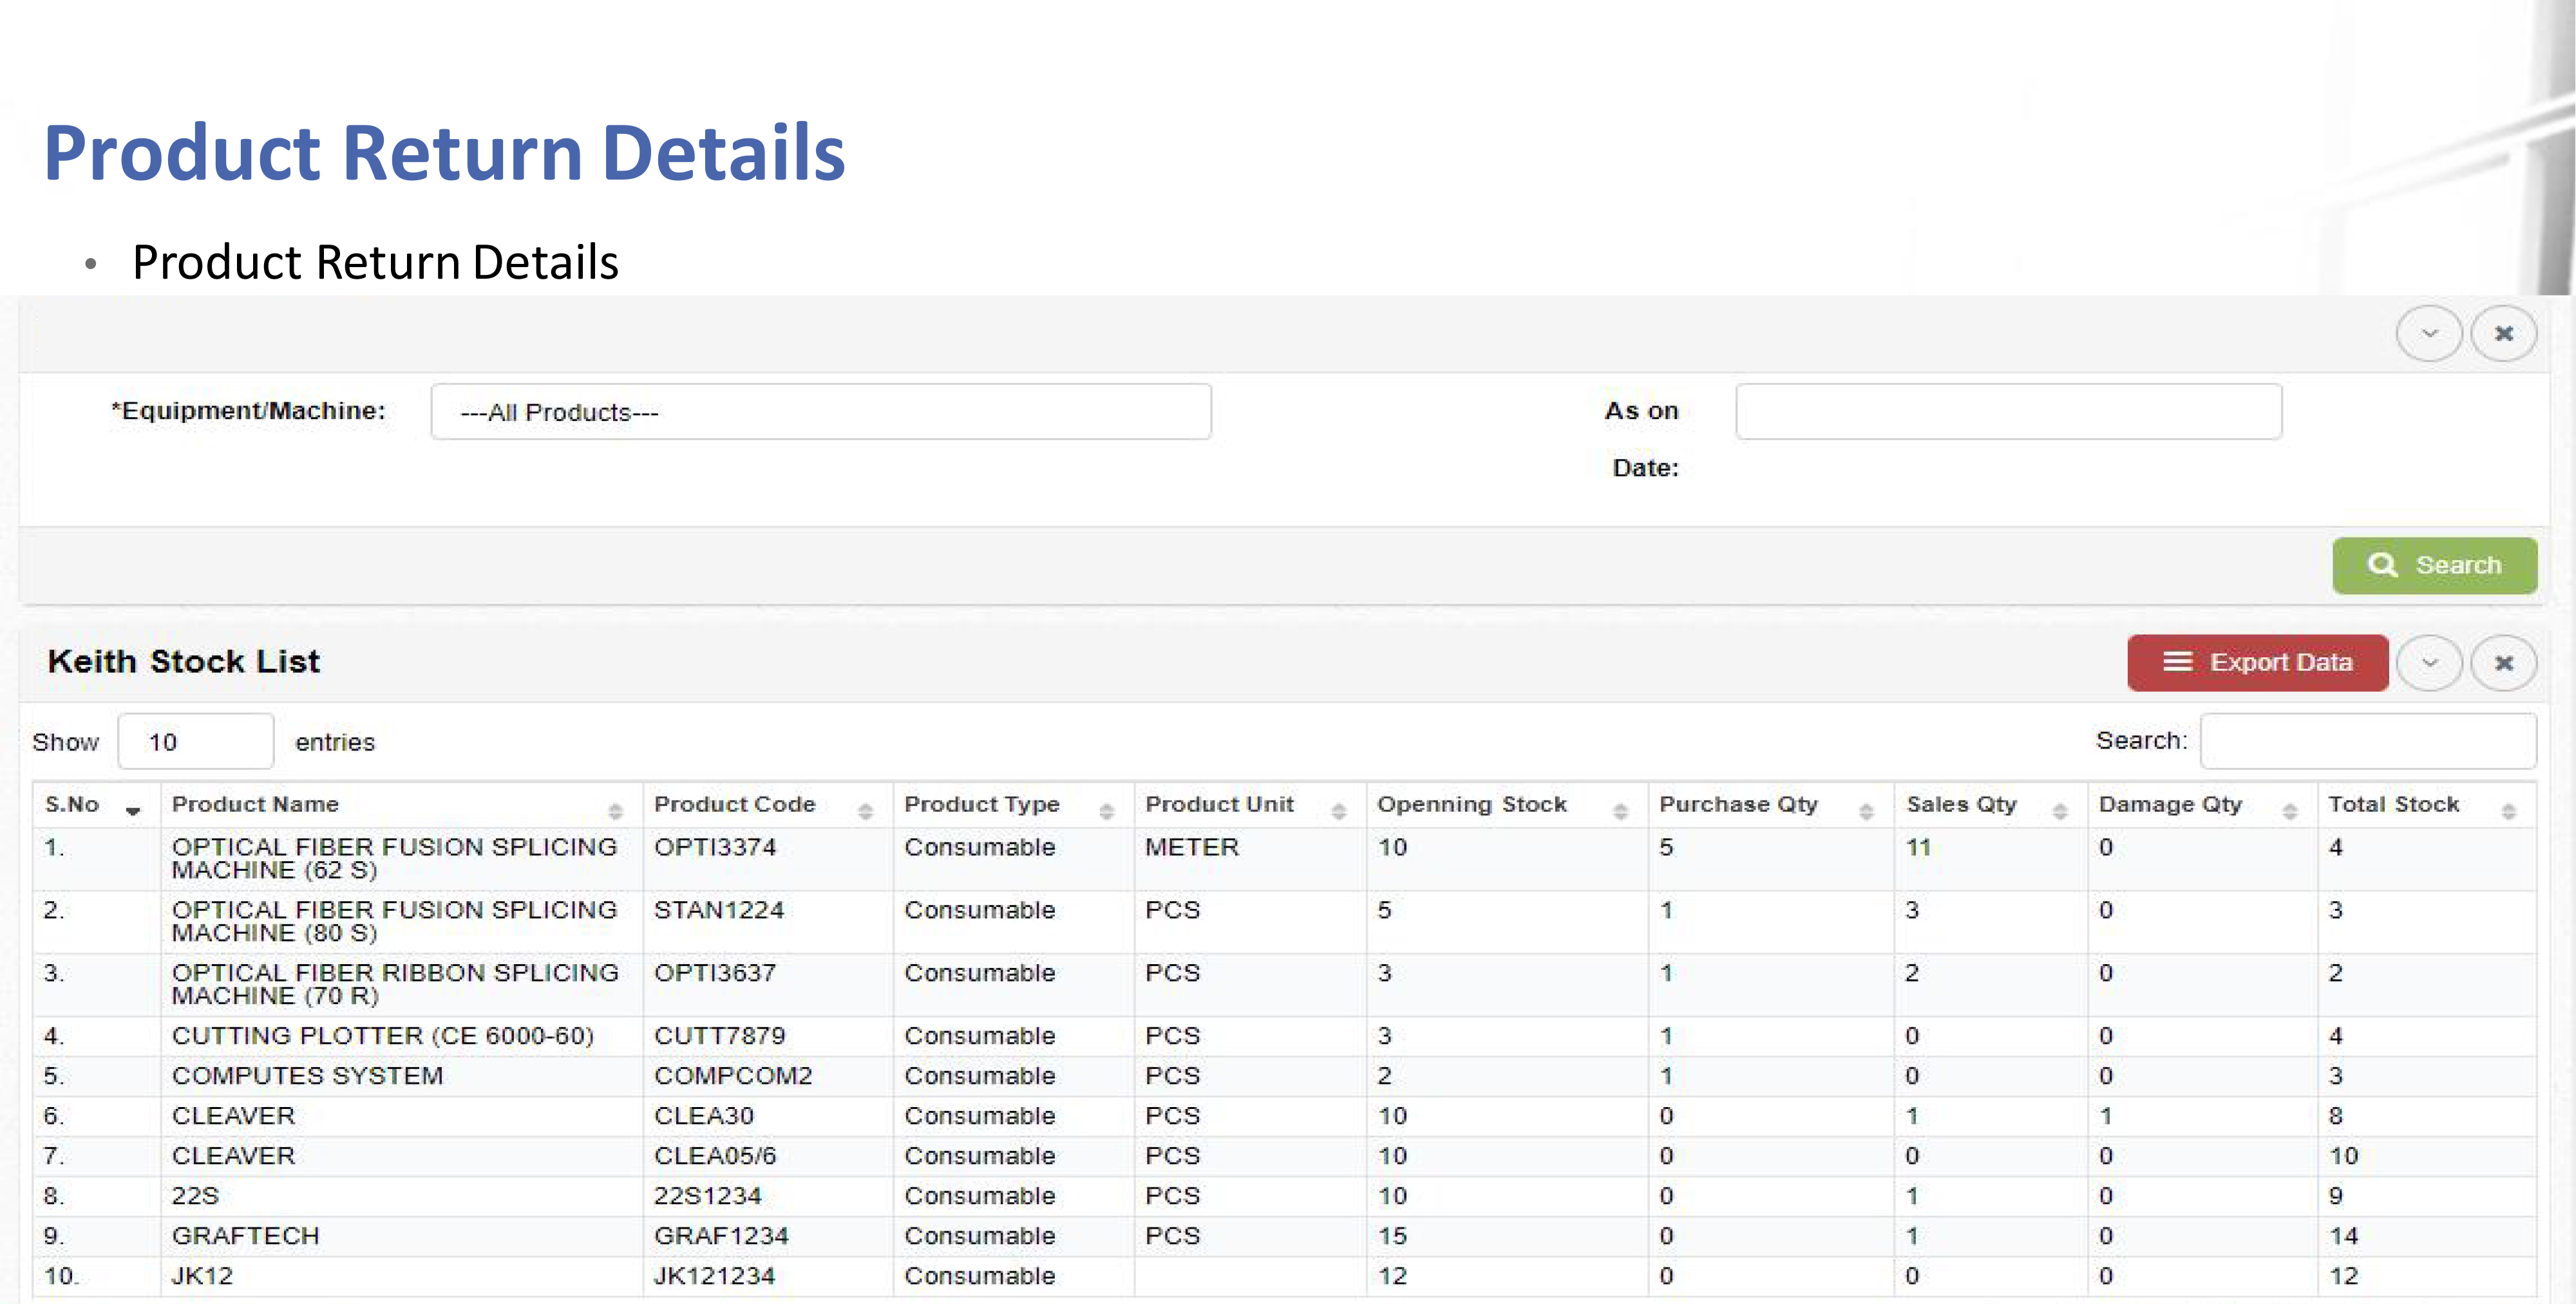The width and height of the screenshot is (2576, 1304).
Task: Sort by Total Stock column arrows
Action: [2508, 812]
